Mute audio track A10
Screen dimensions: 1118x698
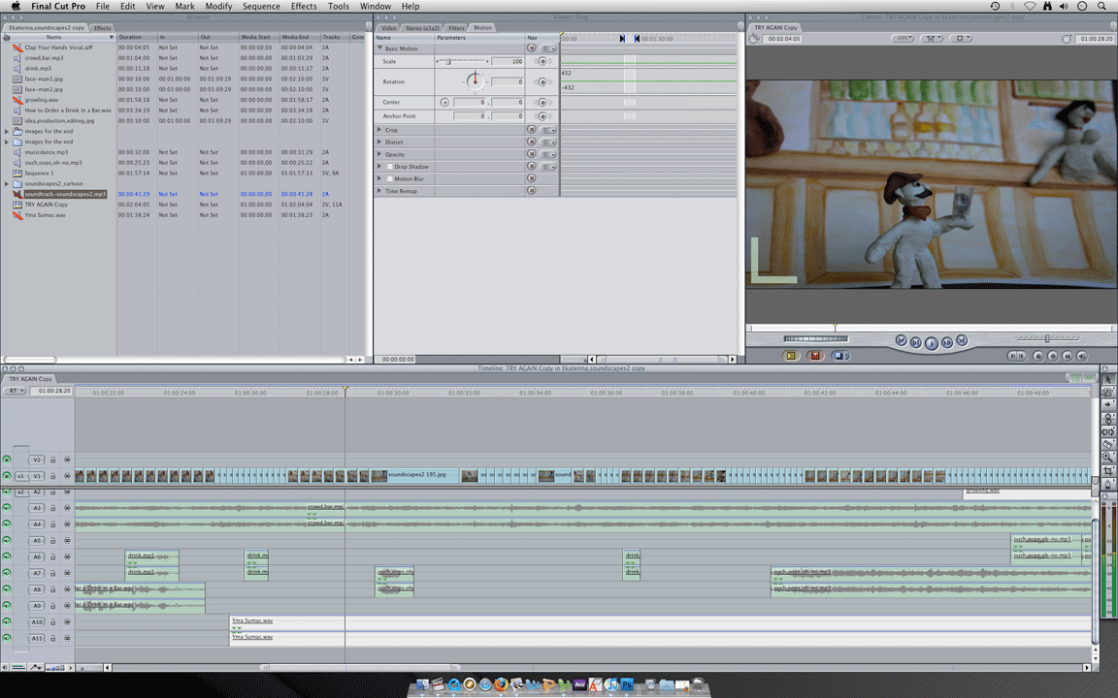7,621
